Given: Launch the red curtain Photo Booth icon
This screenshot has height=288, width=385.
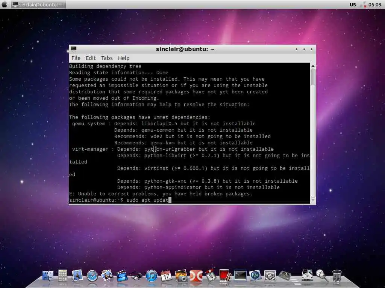Looking at the screenshot, I should (x=225, y=276).
